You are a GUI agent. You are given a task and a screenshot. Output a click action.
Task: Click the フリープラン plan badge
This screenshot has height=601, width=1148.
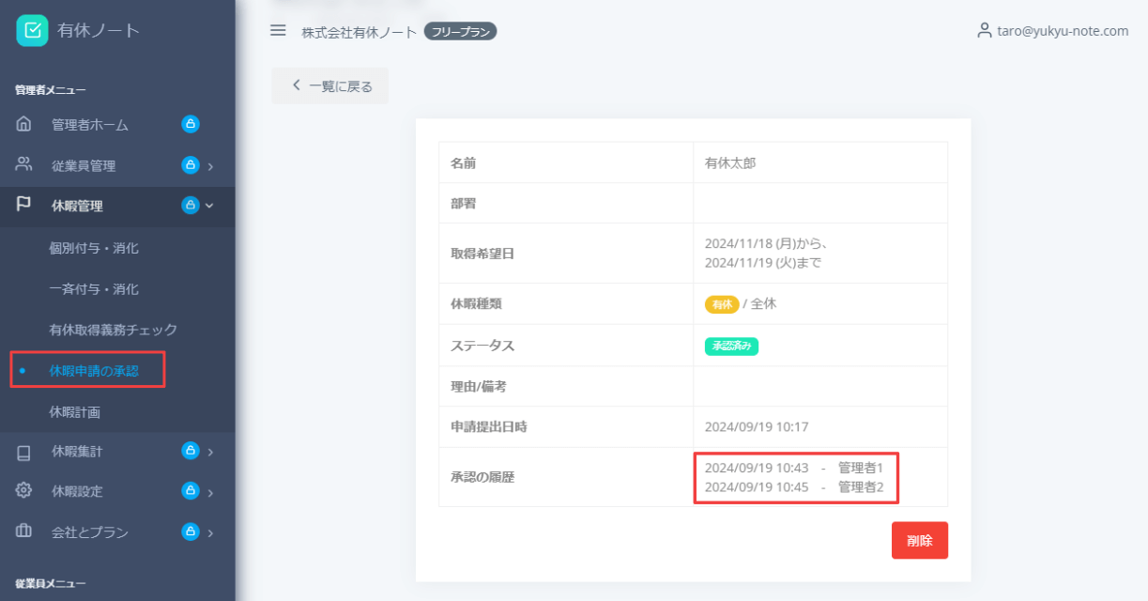tap(460, 32)
